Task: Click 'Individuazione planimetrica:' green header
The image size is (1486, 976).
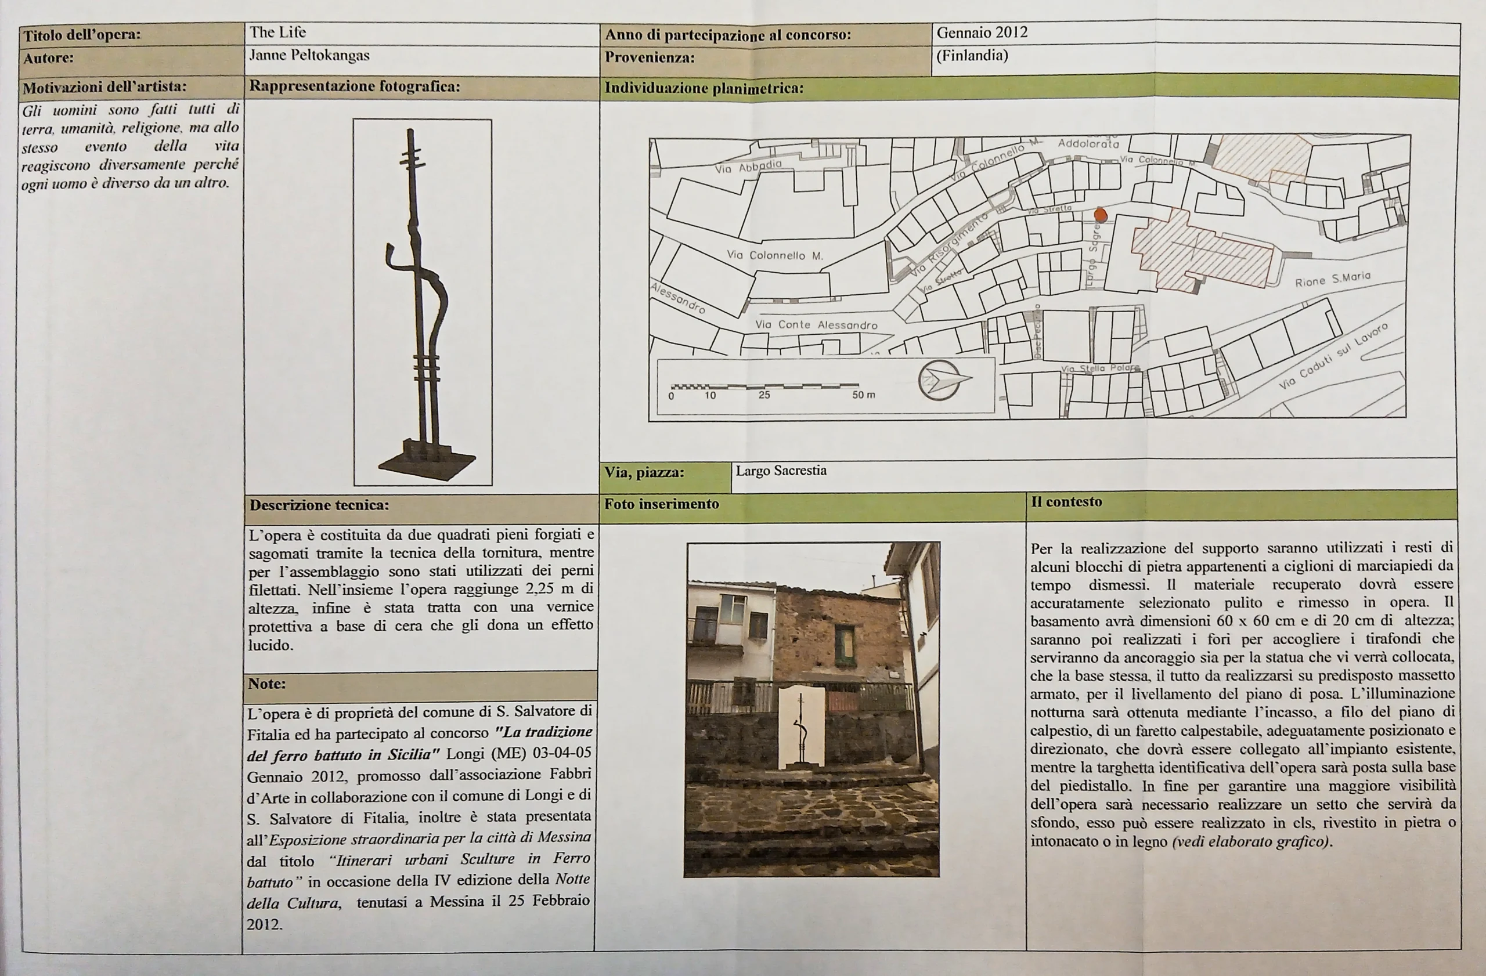Action: pyautogui.click(x=704, y=88)
